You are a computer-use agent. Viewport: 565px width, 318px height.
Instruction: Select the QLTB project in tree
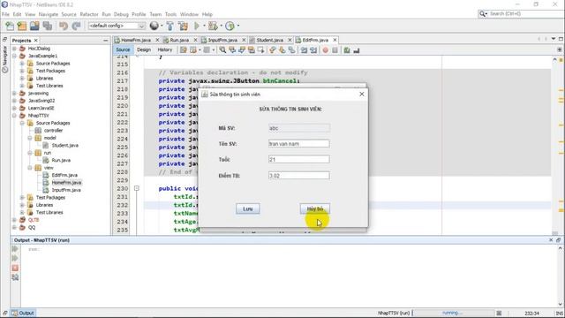[34, 220]
